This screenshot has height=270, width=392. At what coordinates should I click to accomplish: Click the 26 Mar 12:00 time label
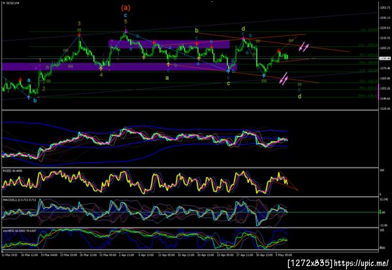(88, 255)
